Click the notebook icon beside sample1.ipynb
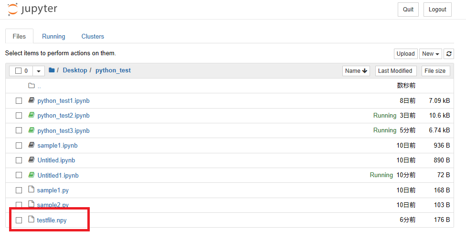The image size is (466, 240). pos(31,145)
